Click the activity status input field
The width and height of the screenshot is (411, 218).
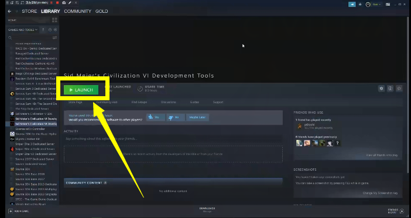coord(173,139)
